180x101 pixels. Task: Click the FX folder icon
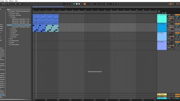[x=10, y=39]
